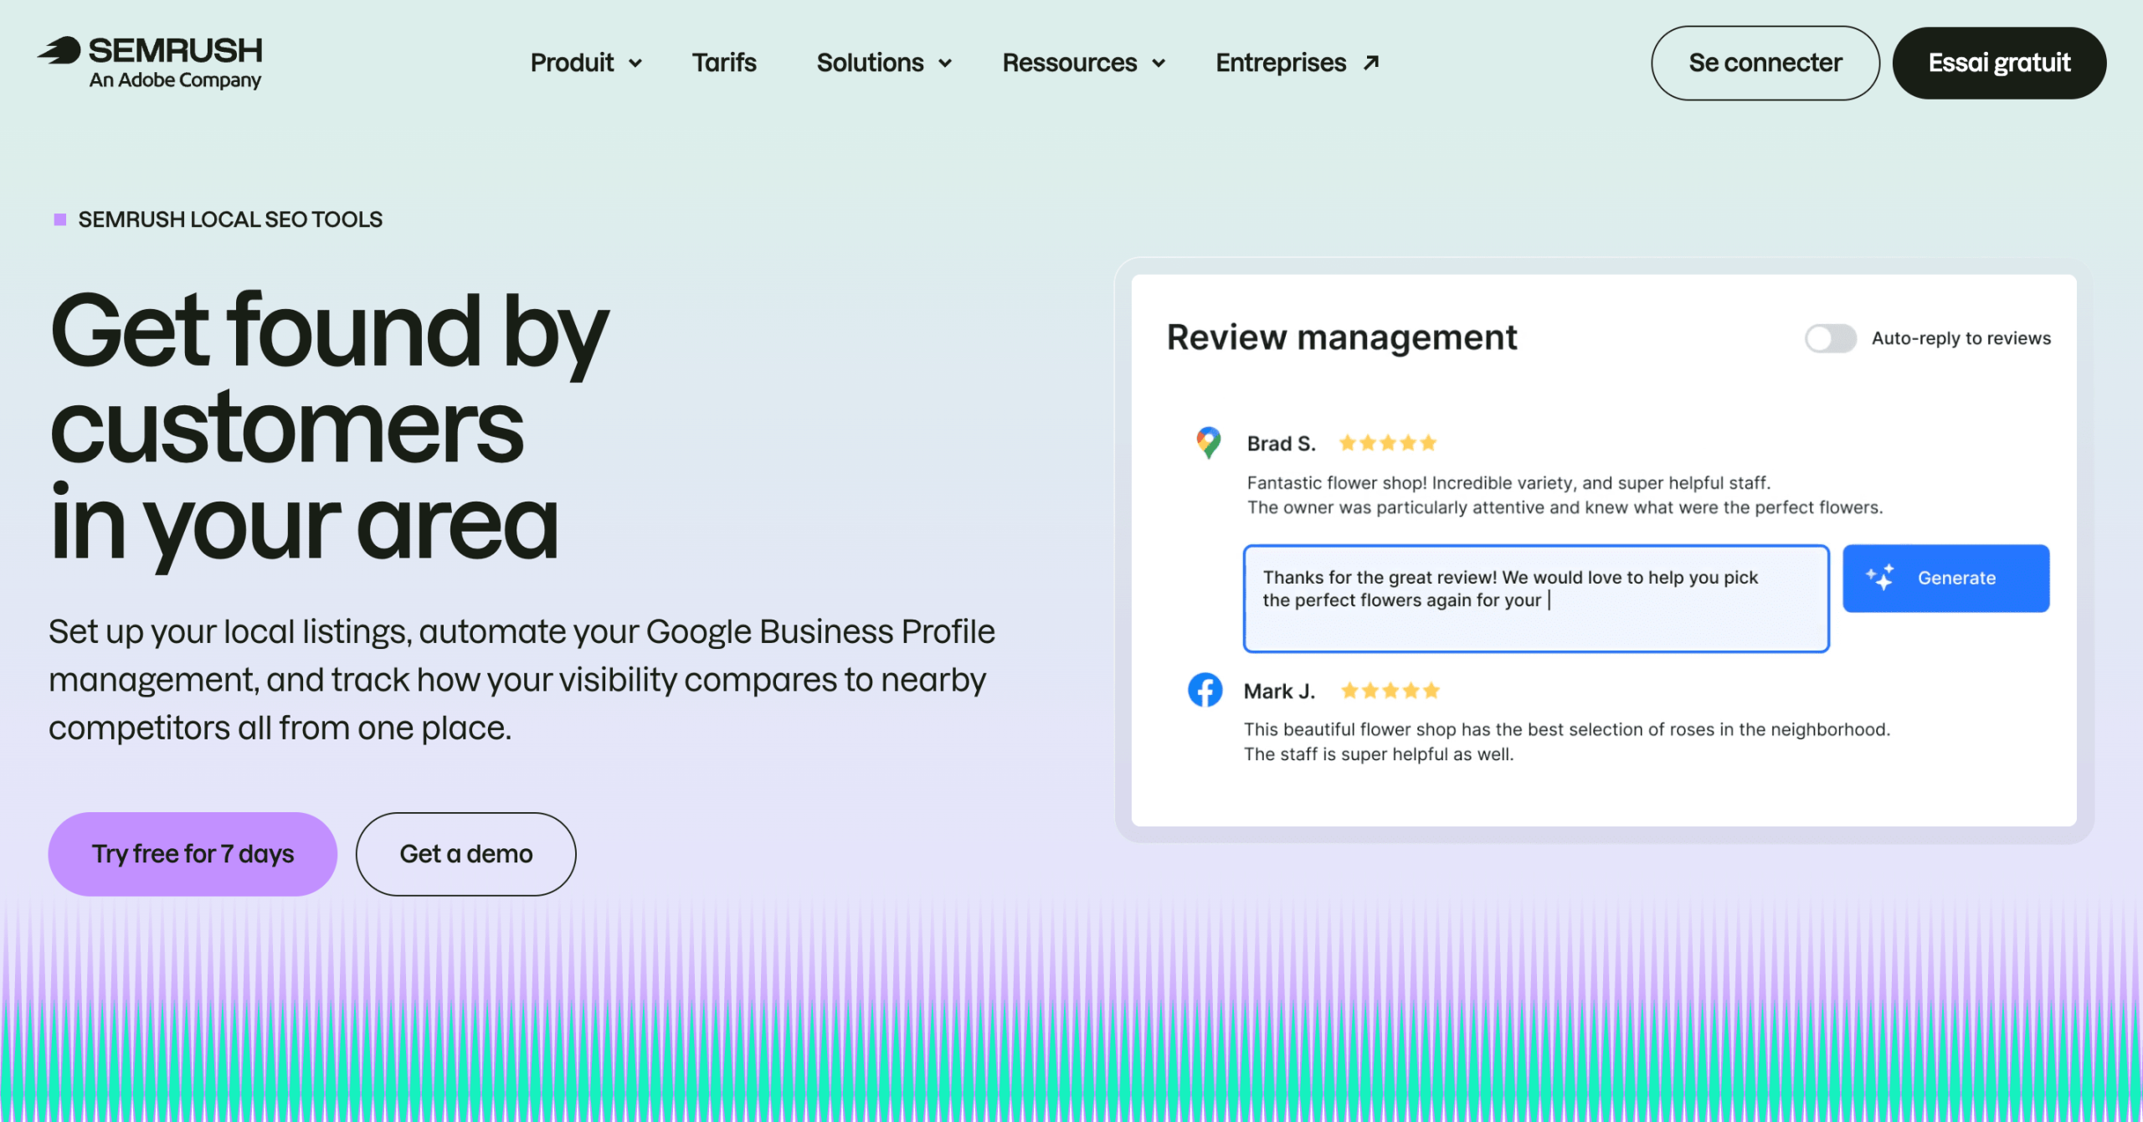Expand the Solutions dropdown chevron
The height and width of the screenshot is (1122, 2143).
(x=945, y=64)
